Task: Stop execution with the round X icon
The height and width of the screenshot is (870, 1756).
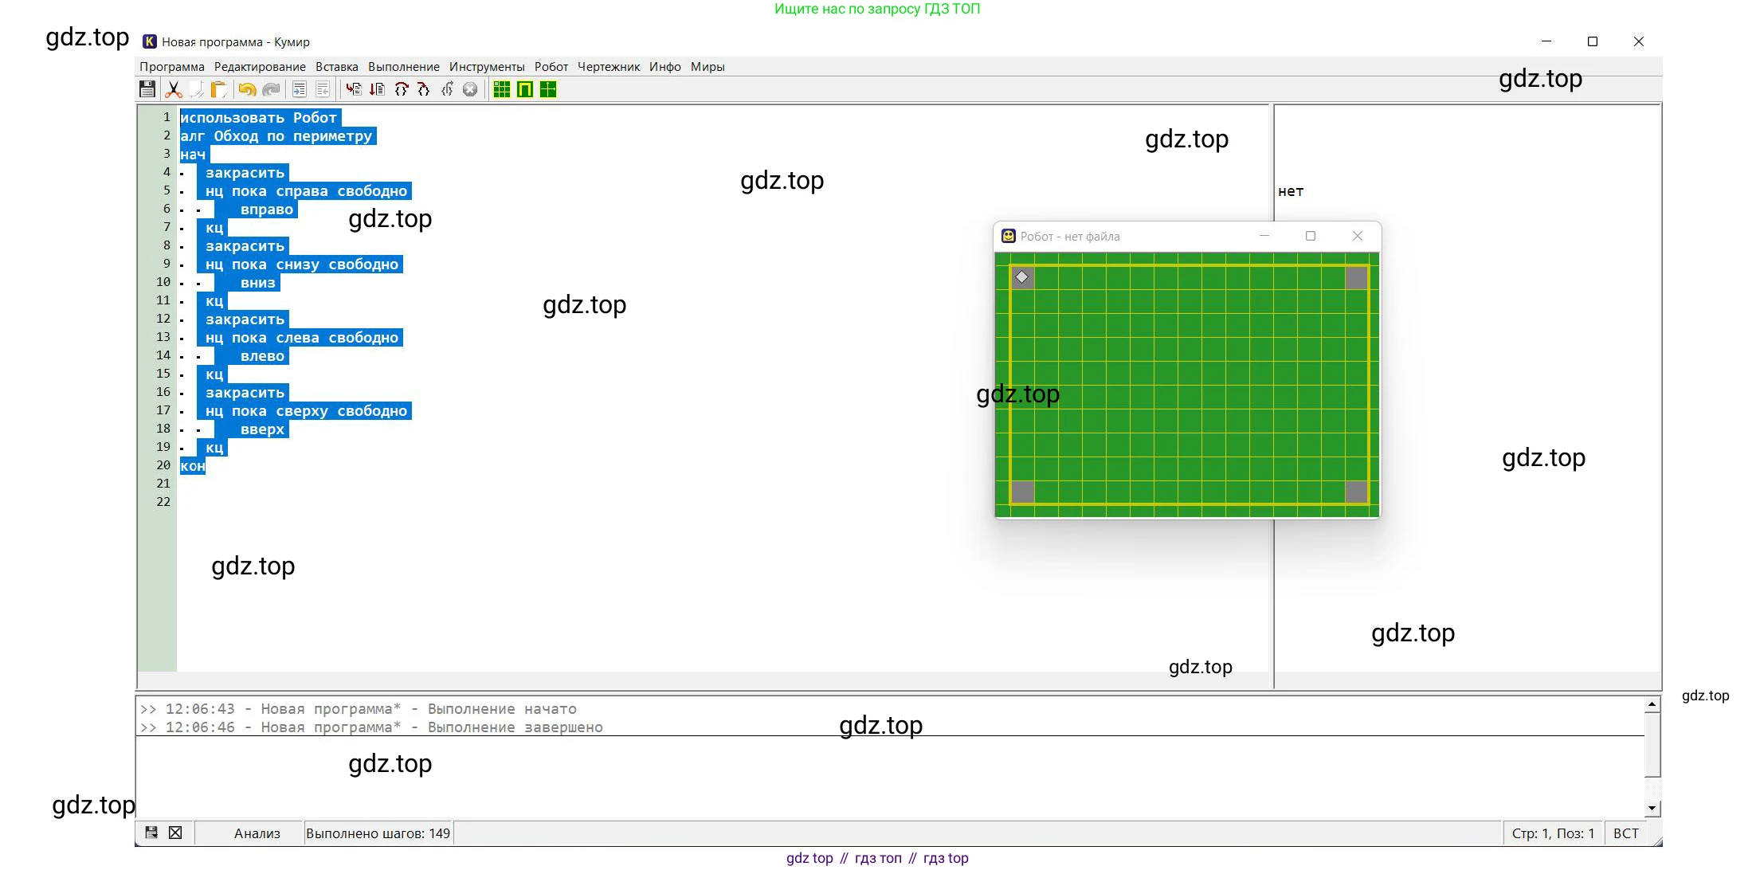Action: 470,89
